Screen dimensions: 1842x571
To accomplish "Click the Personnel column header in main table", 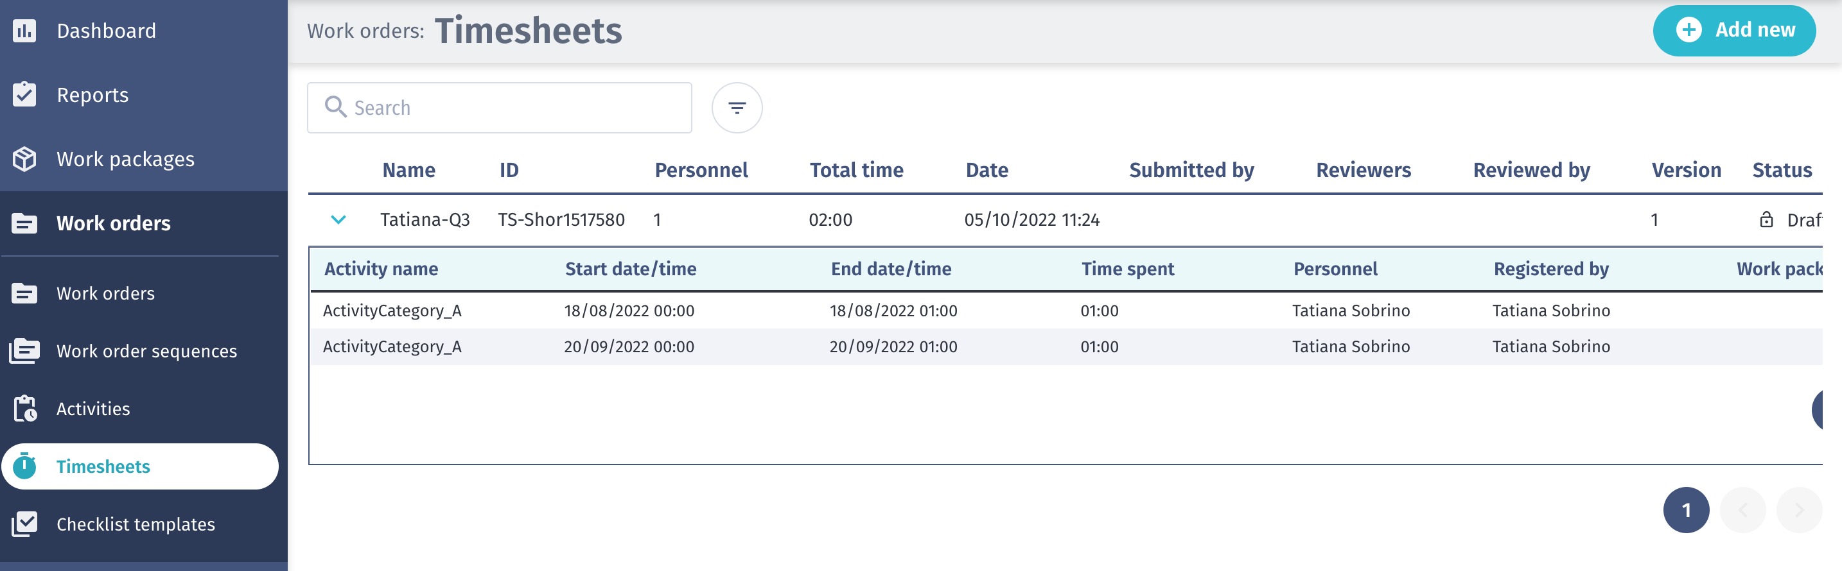I will pos(701,170).
